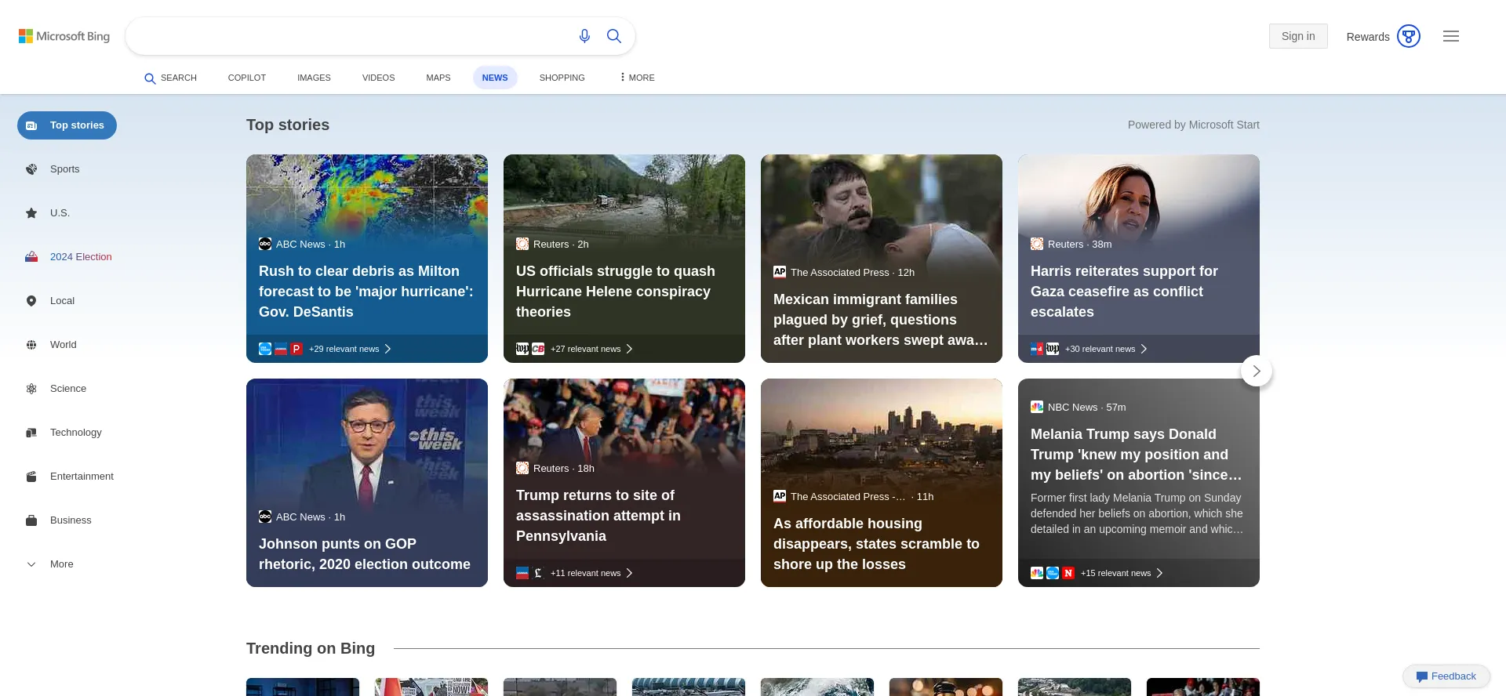Open 'Mexican immigrant families plagued by grief' headline
Image resolution: width=1506 pixels, height=696 pixels.
[x=880, y=320]
